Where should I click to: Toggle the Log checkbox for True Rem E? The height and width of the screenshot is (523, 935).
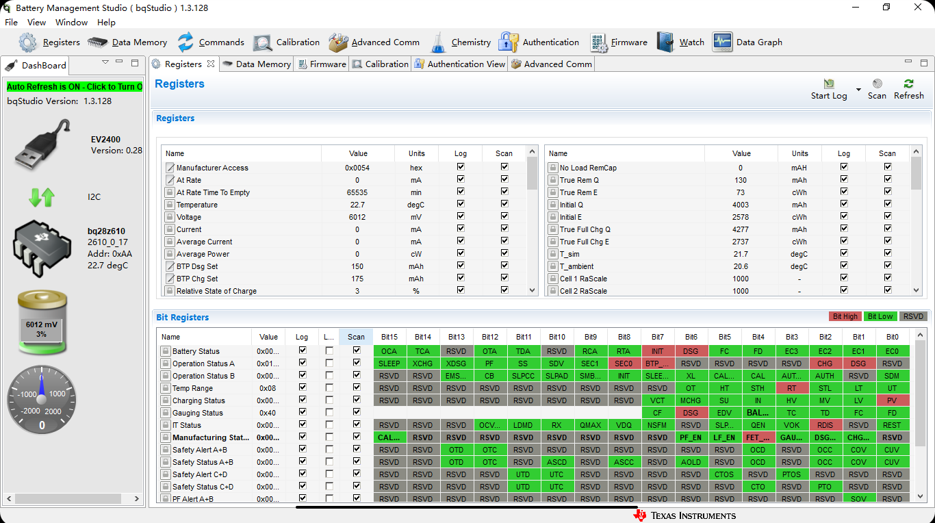(844, 191)
